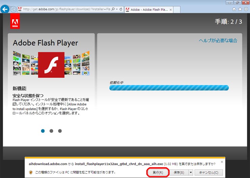Click the browser forward arrow button
This screenshot has height=178, width=250.
click(14, 9)
